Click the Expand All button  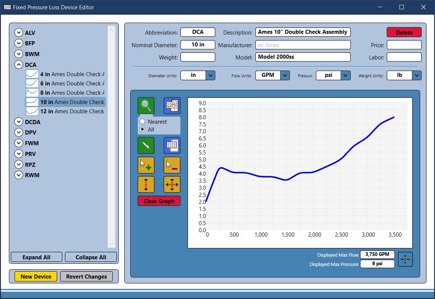[36, 257]
